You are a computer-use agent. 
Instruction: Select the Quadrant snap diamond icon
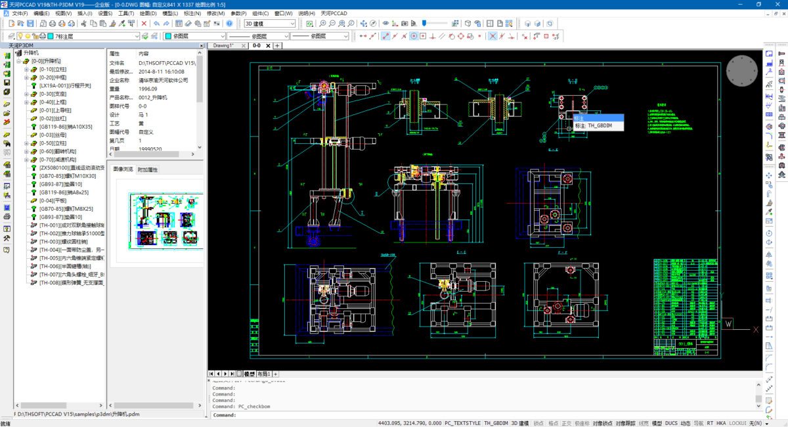(x=460, y=36)
